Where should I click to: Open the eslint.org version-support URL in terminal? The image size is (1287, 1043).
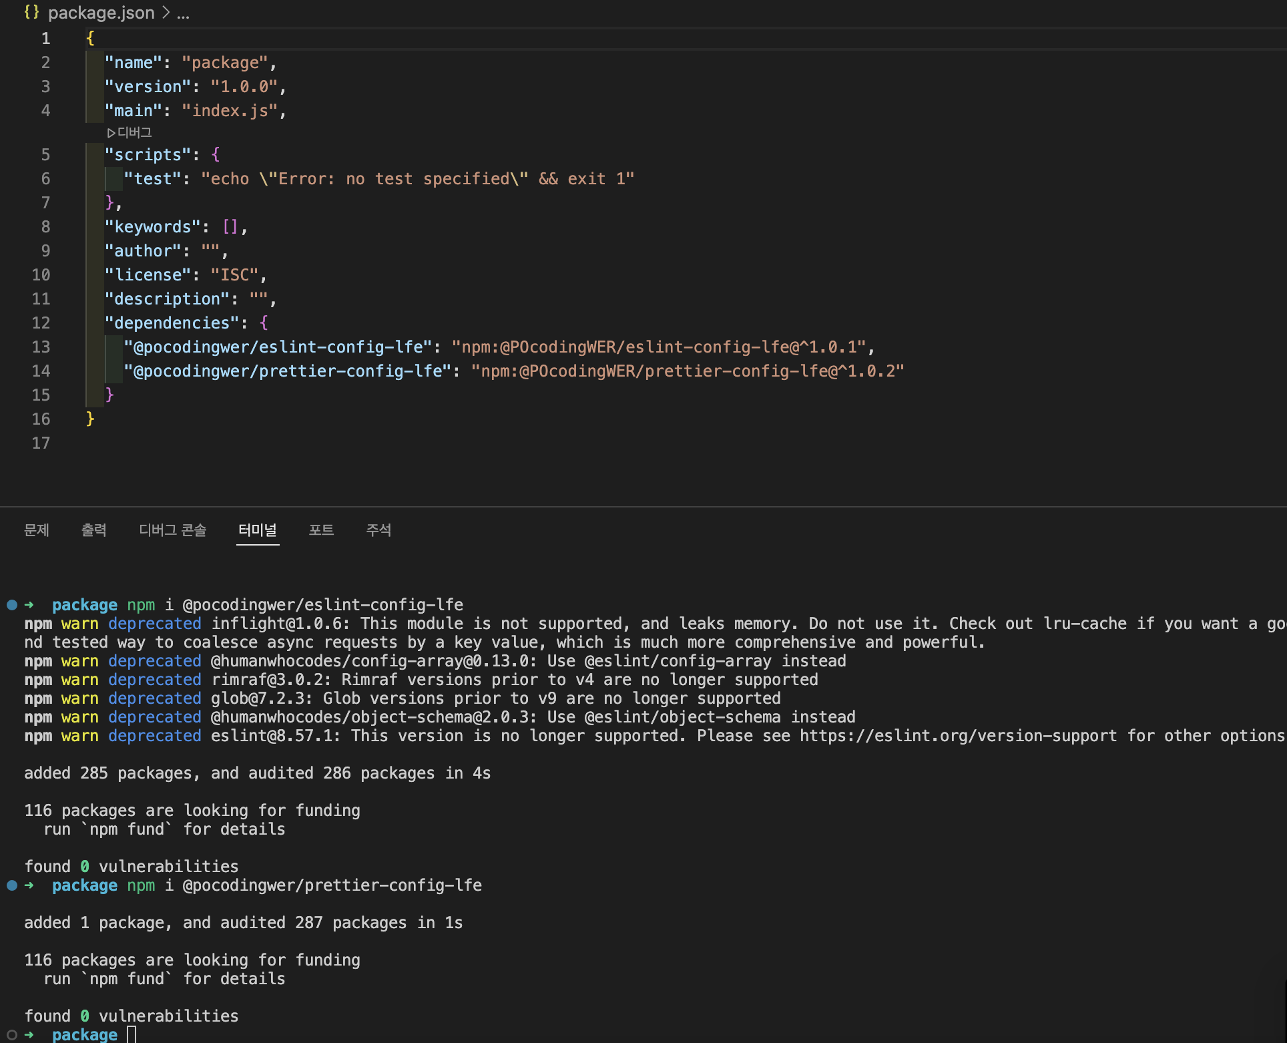point(958,736)
